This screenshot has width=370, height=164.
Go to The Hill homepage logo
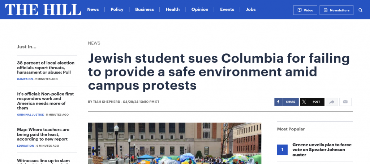point(43,10)
